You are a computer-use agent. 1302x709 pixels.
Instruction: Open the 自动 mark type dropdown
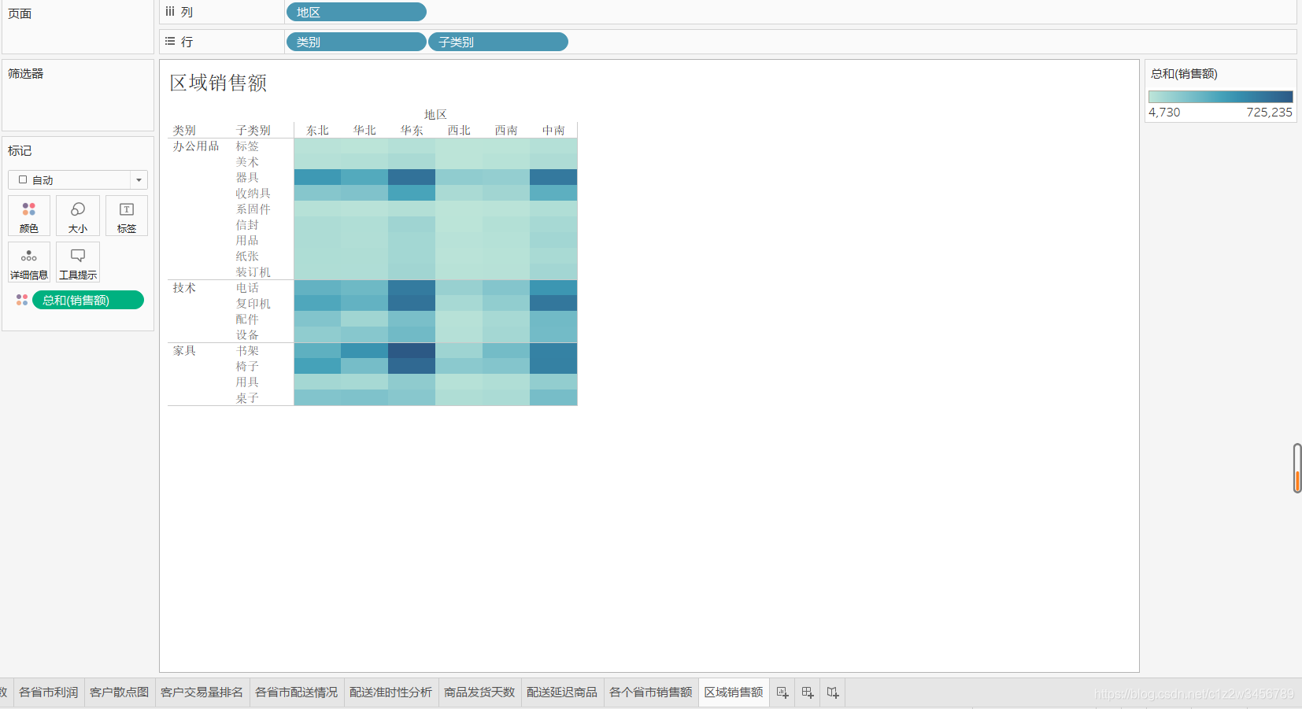click(78, 180)
